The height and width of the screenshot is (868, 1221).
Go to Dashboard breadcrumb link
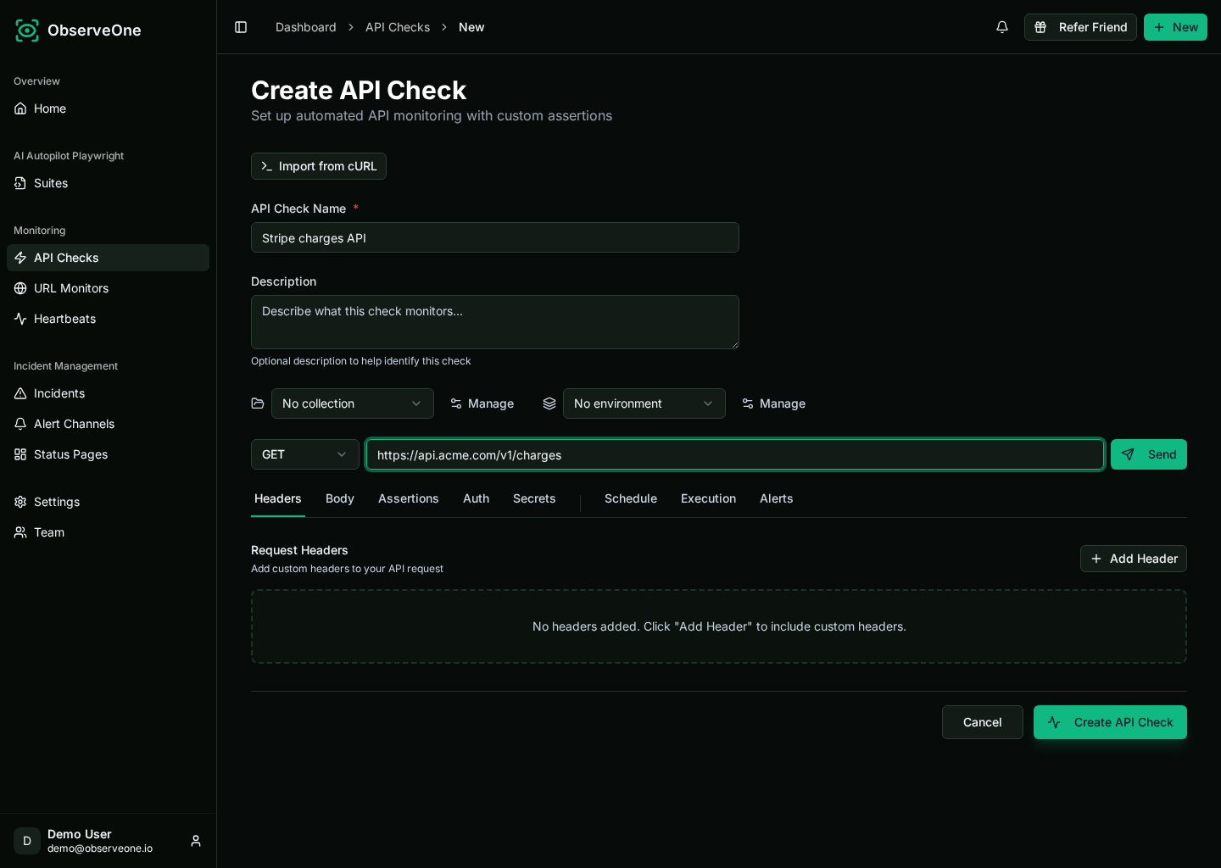(x=306, y=27)
